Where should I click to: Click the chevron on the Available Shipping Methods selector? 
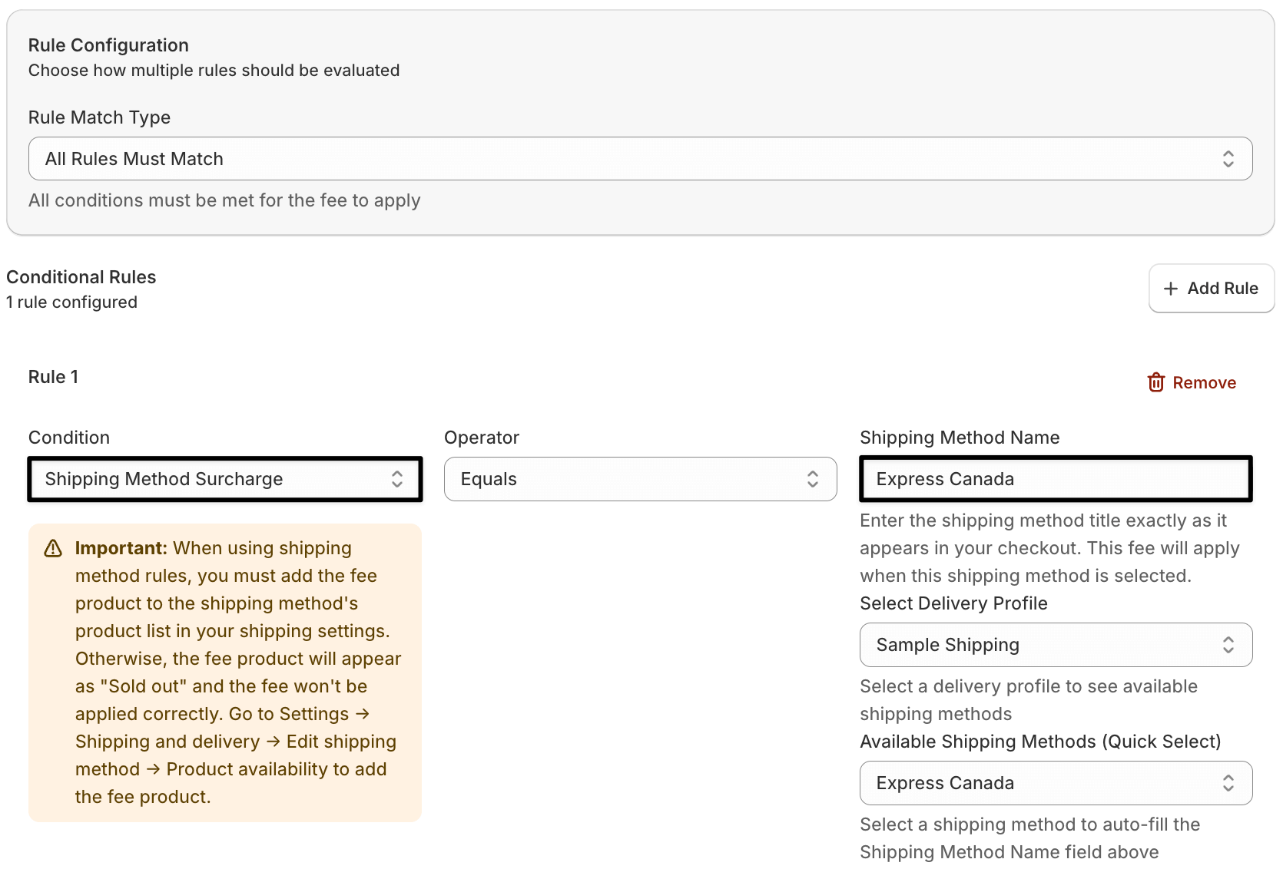pyautogui.click(x=1227, y=782)
